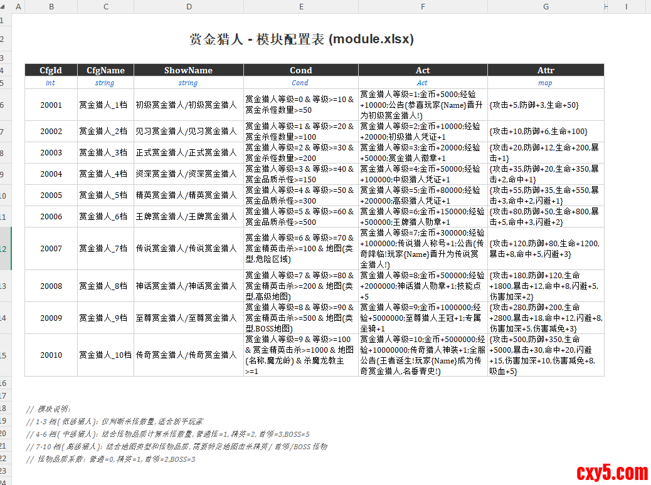Click the CfgId 20010 cell

51,355
